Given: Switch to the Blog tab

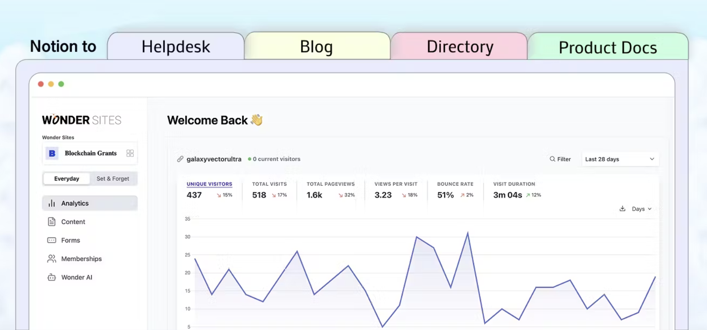Looking at the screenshot, I should pos(317,46).
